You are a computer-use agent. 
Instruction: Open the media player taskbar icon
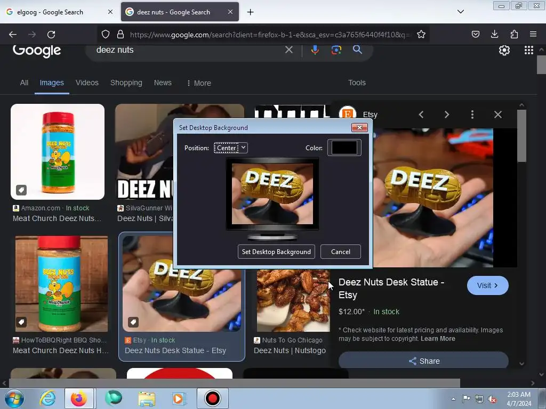[x=179, y=398]
